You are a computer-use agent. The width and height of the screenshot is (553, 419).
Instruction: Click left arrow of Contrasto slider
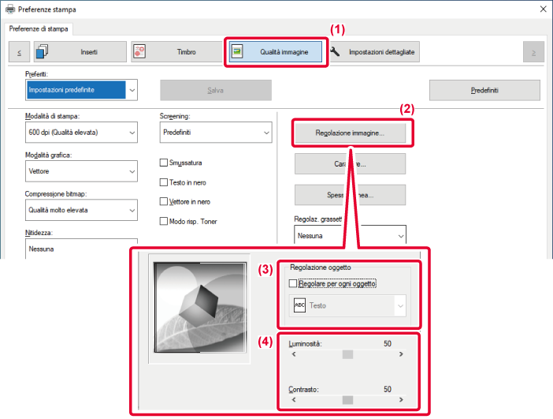(294, 400)
